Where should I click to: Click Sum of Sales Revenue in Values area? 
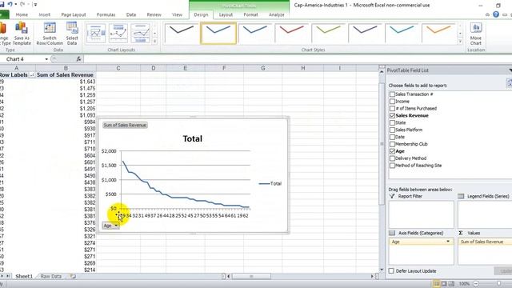click(485, 242)
